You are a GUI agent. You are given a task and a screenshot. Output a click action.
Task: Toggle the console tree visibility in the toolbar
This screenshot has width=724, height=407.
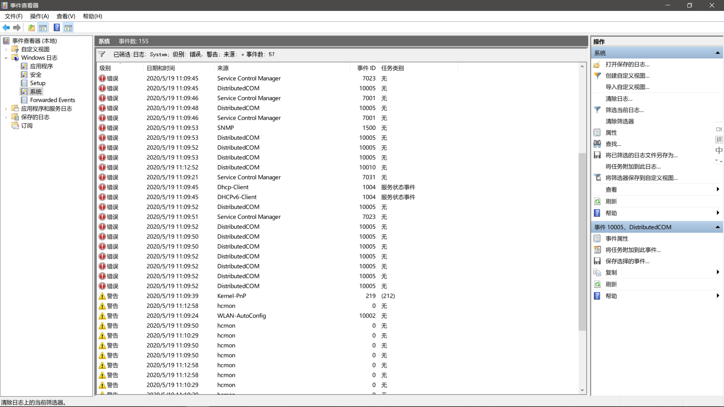43,28
